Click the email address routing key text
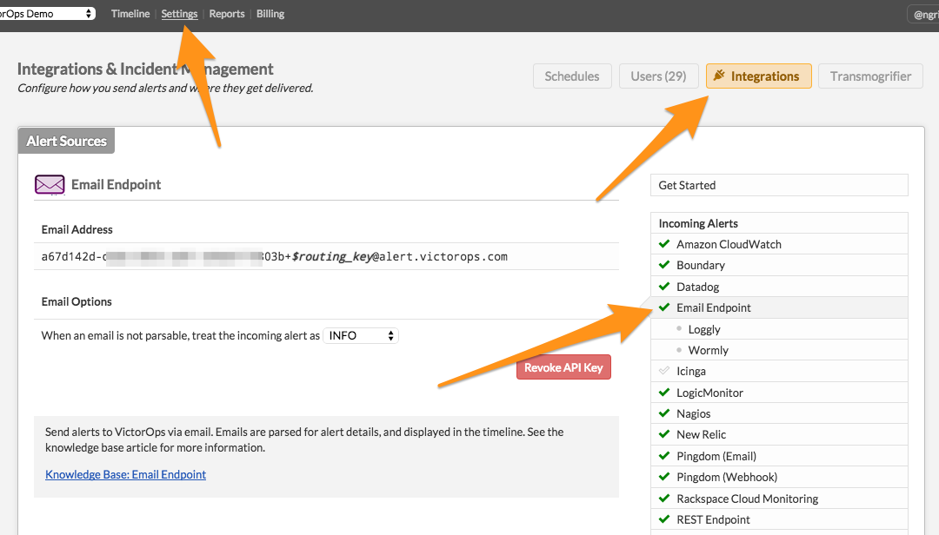 [x=332, y=257]
